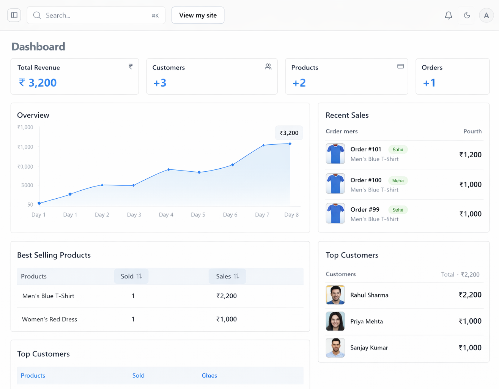The image size is (499, 389).
Task: Open the user avatar menu
Action: (486, 15)
